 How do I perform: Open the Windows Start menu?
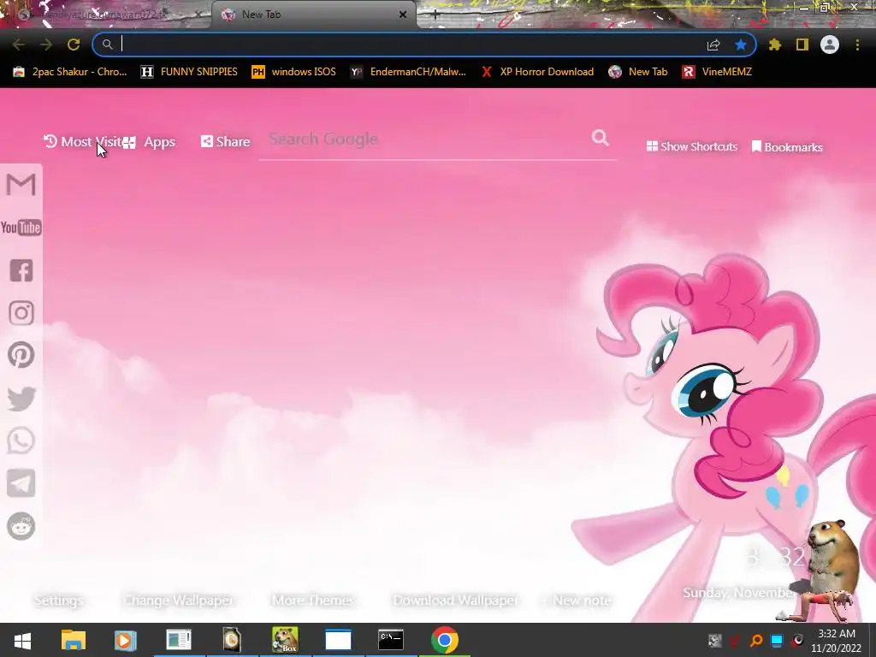(22, 640)
